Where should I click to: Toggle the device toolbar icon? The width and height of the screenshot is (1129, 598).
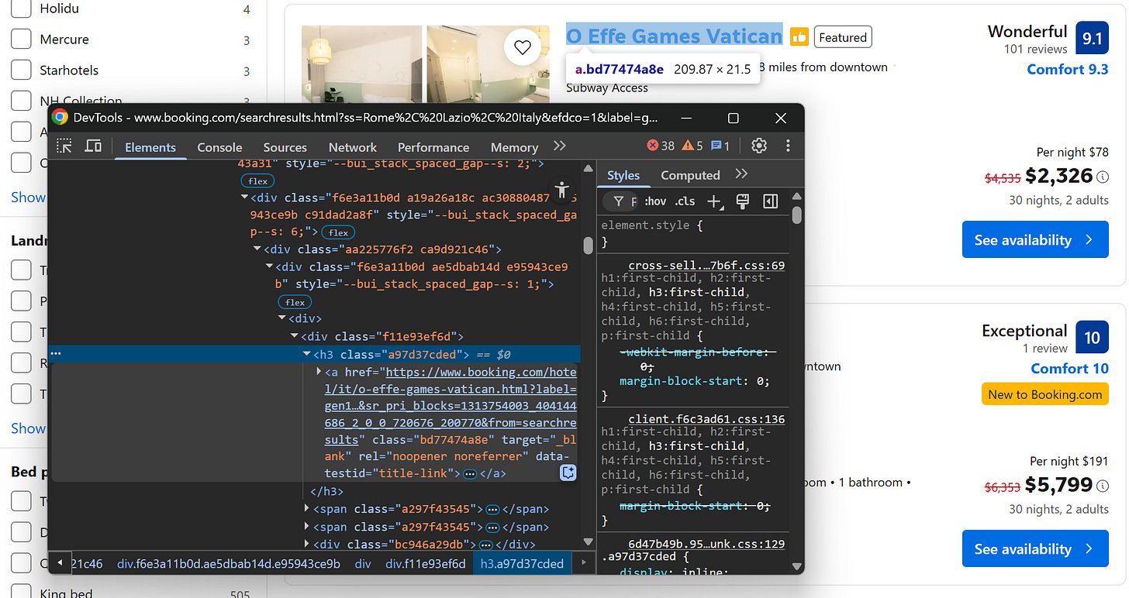click(93, 146)
